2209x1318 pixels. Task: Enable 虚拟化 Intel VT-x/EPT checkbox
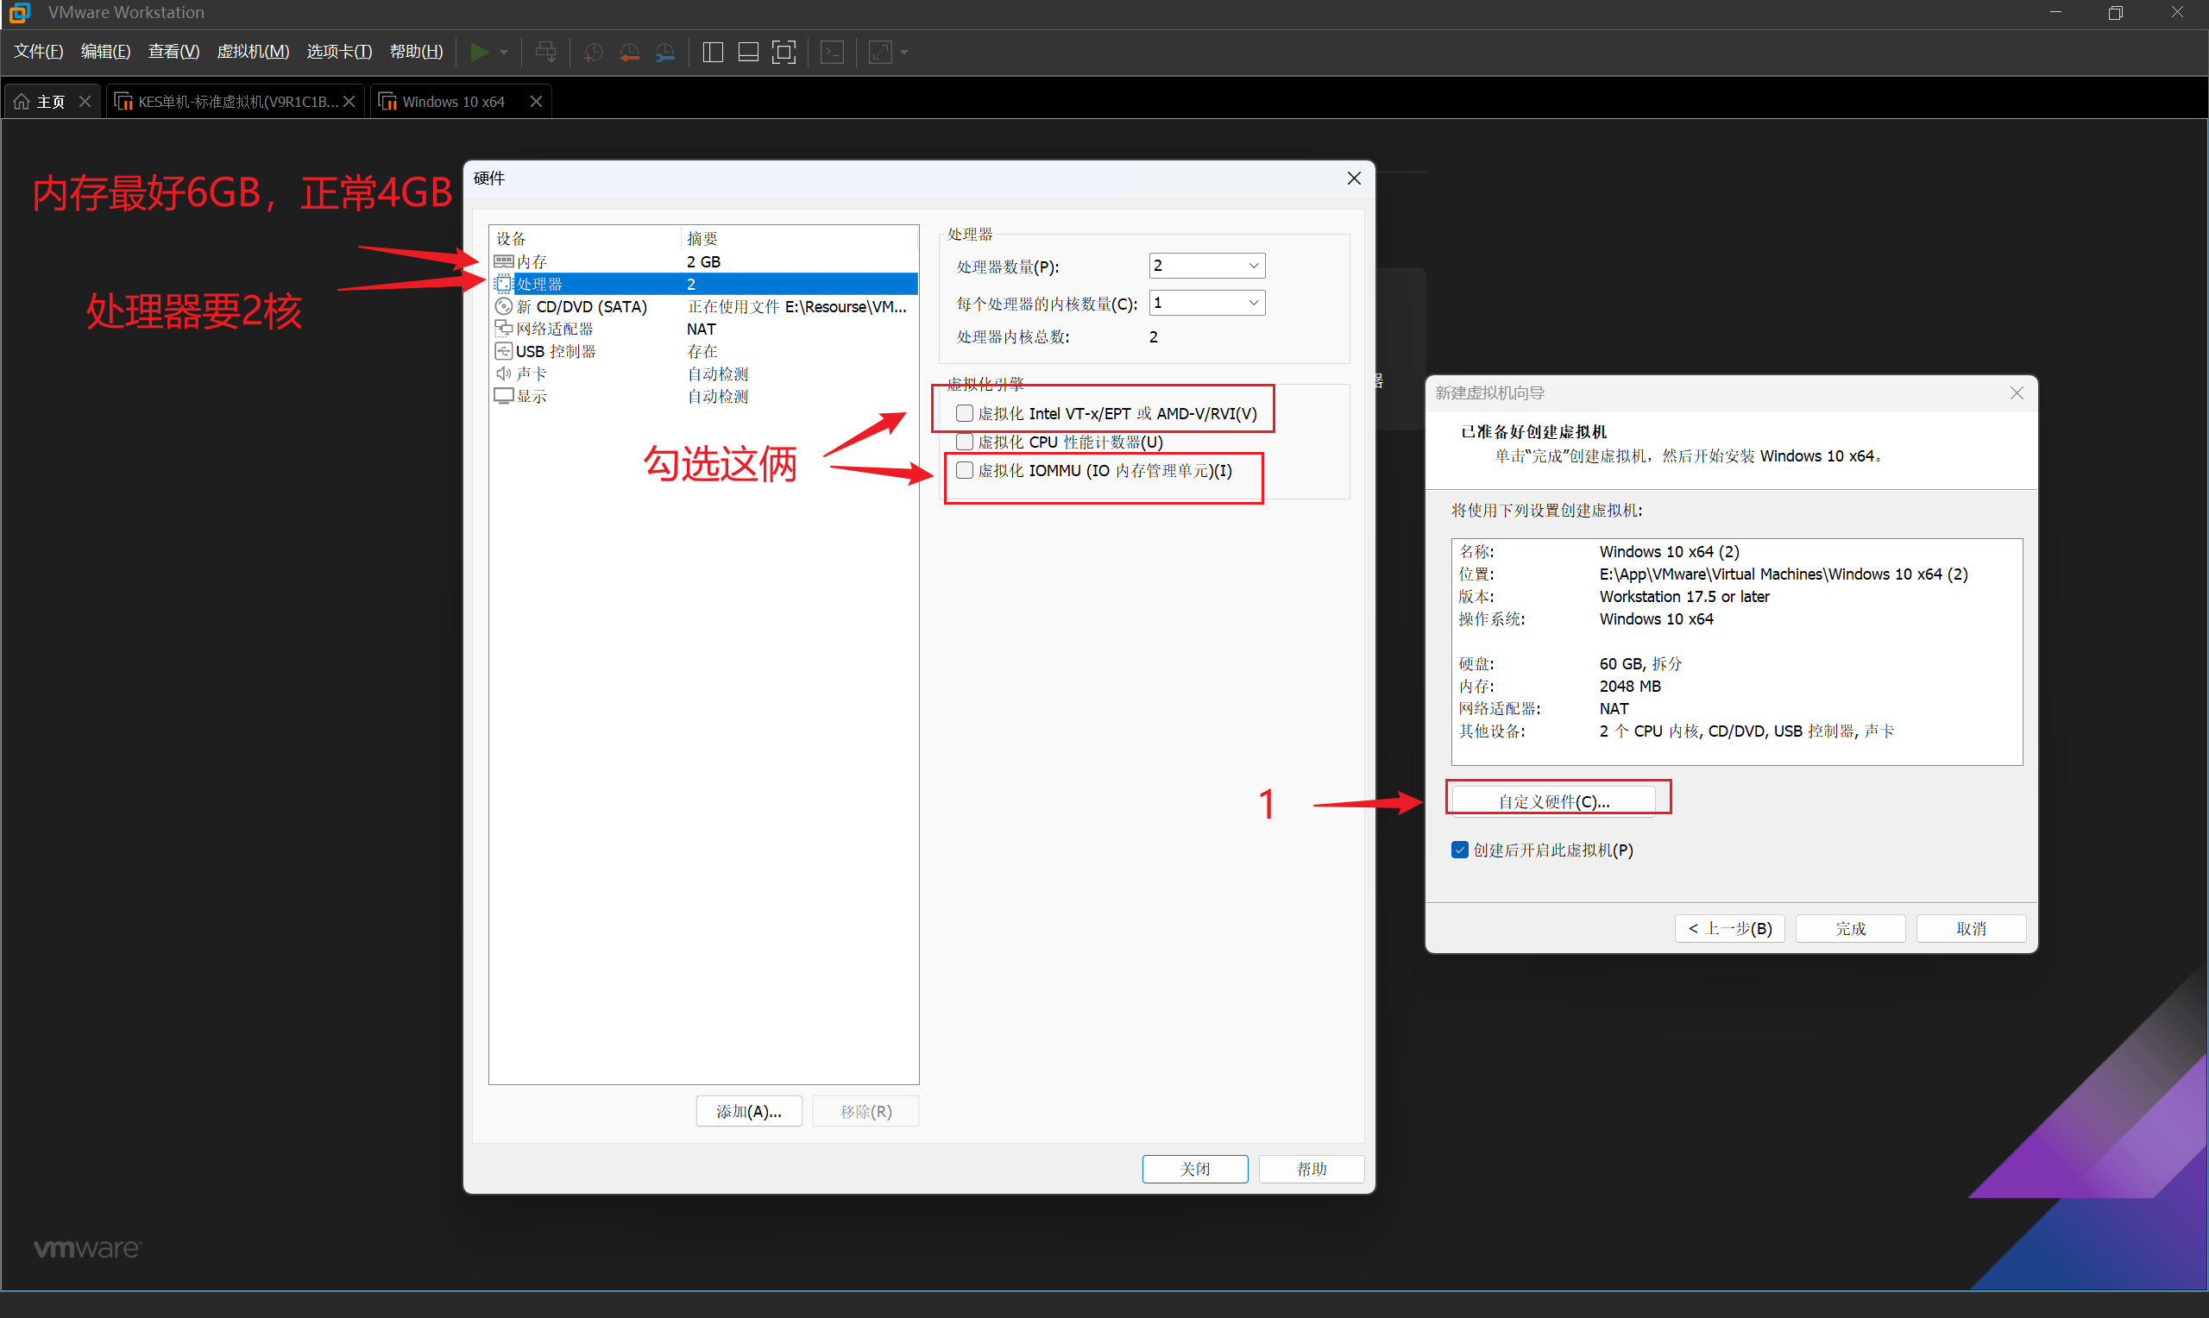pos(965,413)
